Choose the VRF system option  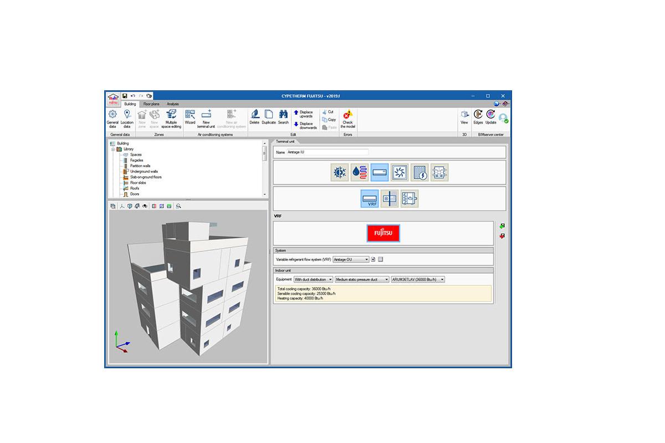(x=370, y=198)
